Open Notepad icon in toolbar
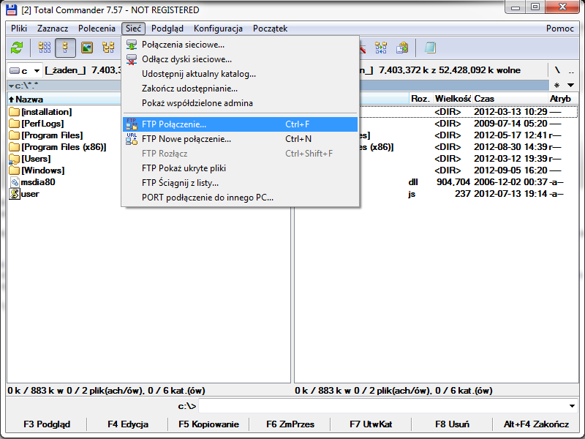The width and height of the screenshot is (585, 439). 430,48
